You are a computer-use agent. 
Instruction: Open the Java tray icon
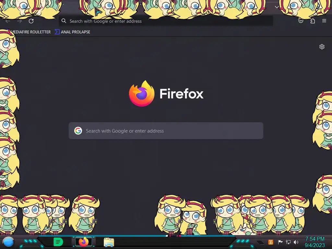pyautogui.click(x=271, y=242)
